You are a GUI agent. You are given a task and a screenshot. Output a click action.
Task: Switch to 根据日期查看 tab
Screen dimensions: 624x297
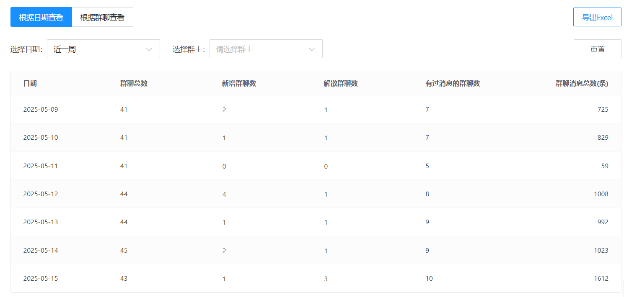[41, 17]
